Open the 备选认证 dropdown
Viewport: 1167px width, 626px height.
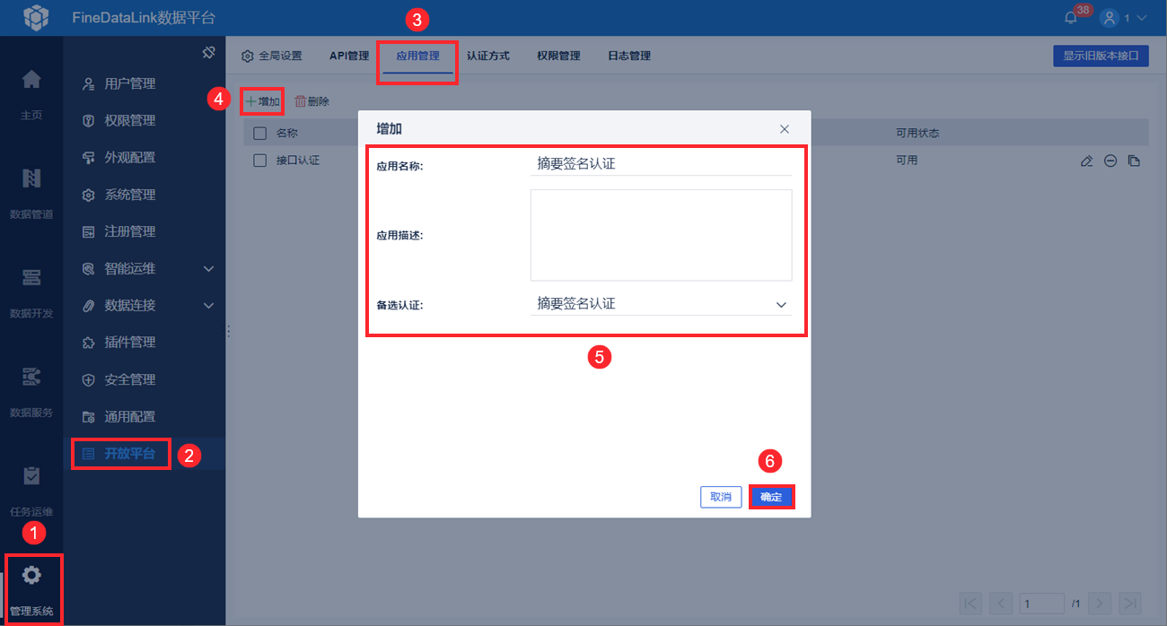coord(661,304)
